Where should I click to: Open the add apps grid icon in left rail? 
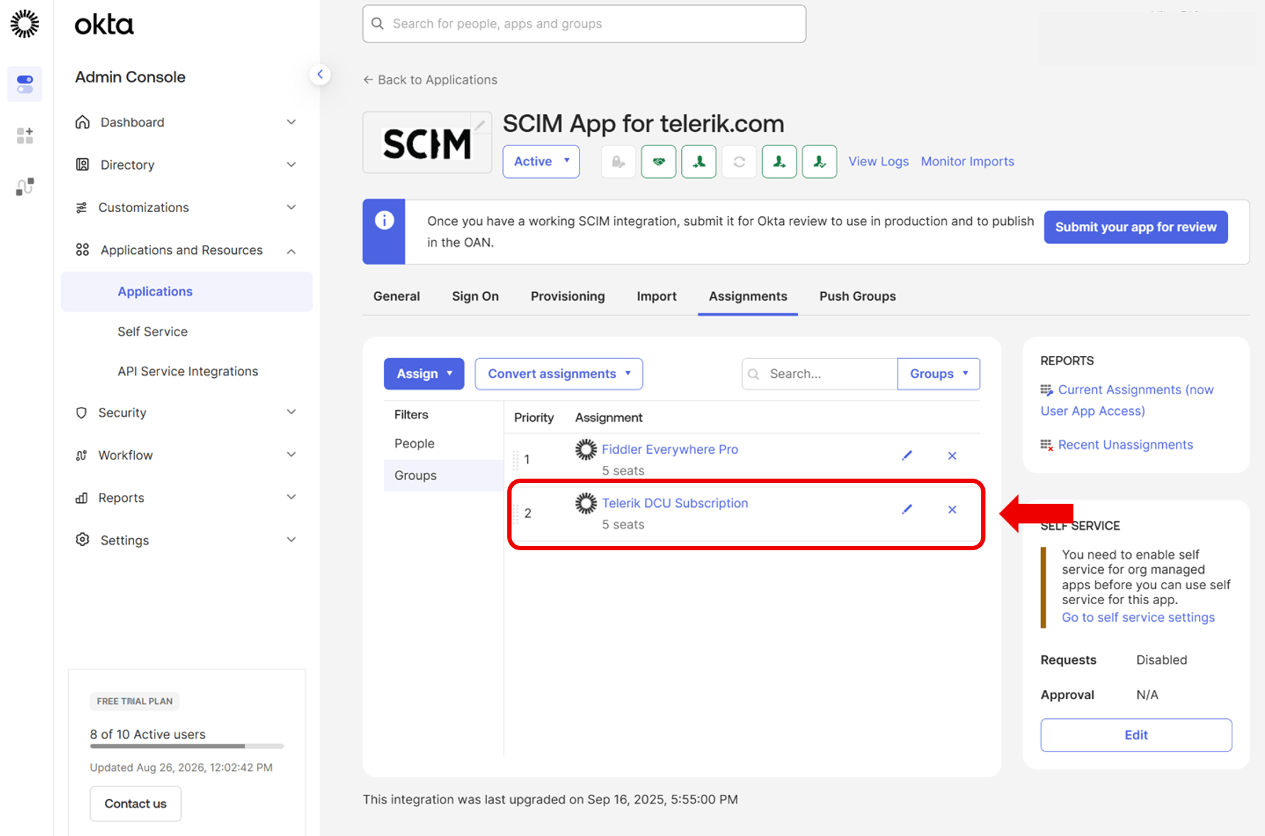[25, 135]
